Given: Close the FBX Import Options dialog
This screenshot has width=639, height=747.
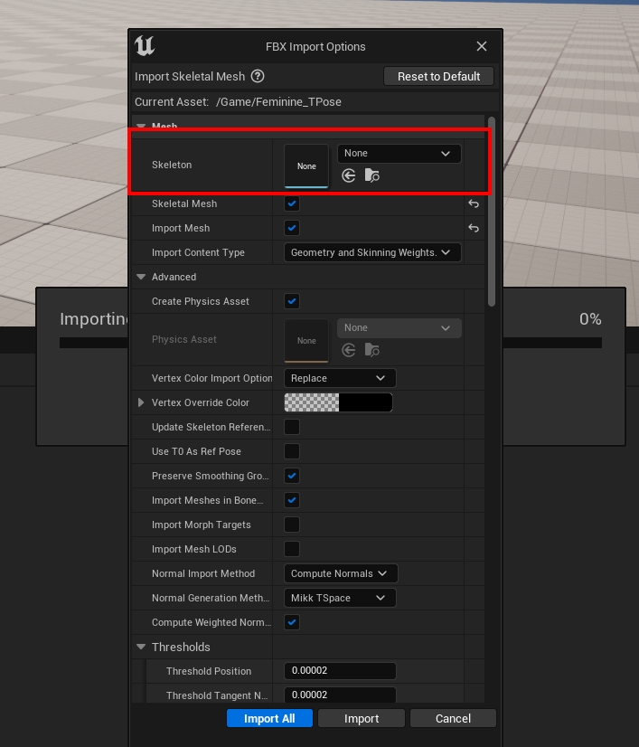Looking at the screenshot, I should pyautogui.click(x=482, y=46).
